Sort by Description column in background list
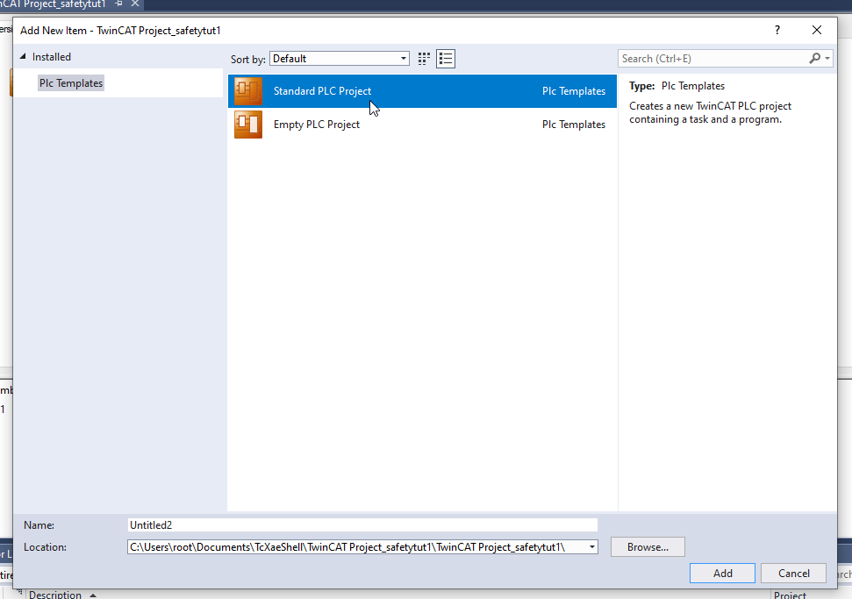This screenshot has width=852, height=599. (x=55, y=594)
